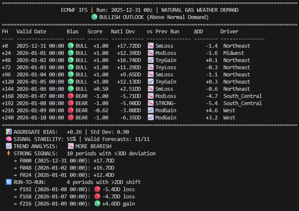Click the green BULL dot in +24 row
This screenshot has width=299, height=211.
tap(71, 53)
